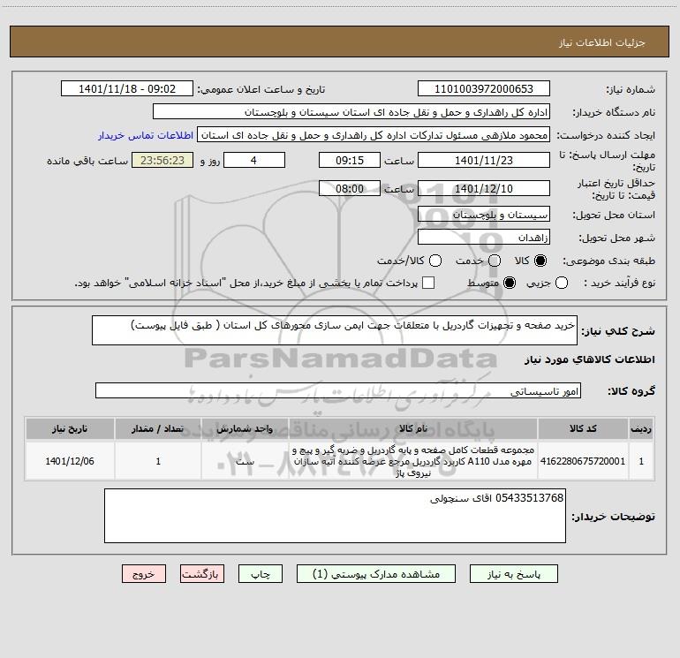Screen dimensions: 680x658
Task: Click the تاریخ نیاز column header
Action: pyautogui.click(x=70, y=428)
